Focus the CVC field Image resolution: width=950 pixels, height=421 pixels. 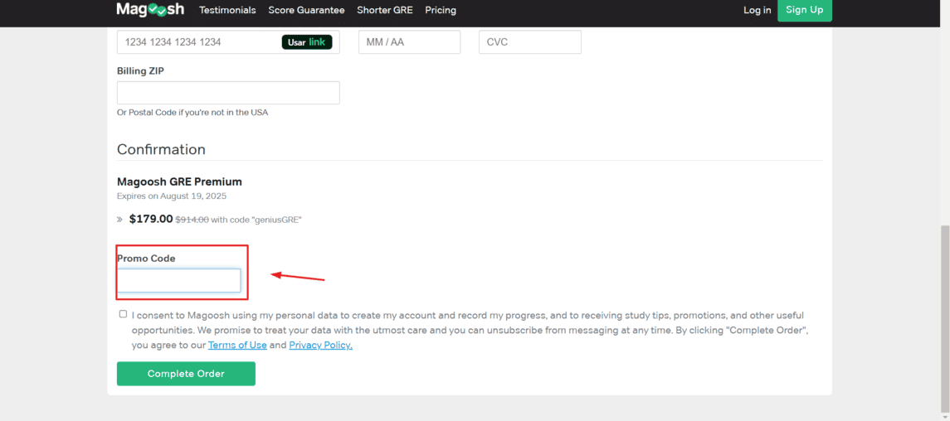point(530,42)
